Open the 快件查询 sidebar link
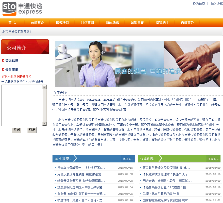This screenshot has height=203, width=223. pos(12,70)
